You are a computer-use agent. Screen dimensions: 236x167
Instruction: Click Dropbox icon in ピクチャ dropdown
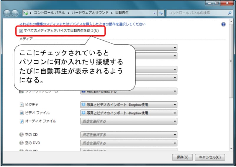click(x=83, y=105)
